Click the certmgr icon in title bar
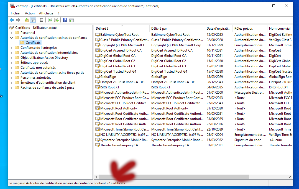Viewport: 299px width, 189px height. (12, 6)
